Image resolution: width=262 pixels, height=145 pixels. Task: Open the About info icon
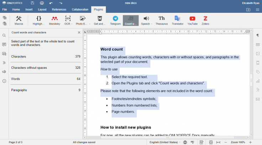coord(4,81)
